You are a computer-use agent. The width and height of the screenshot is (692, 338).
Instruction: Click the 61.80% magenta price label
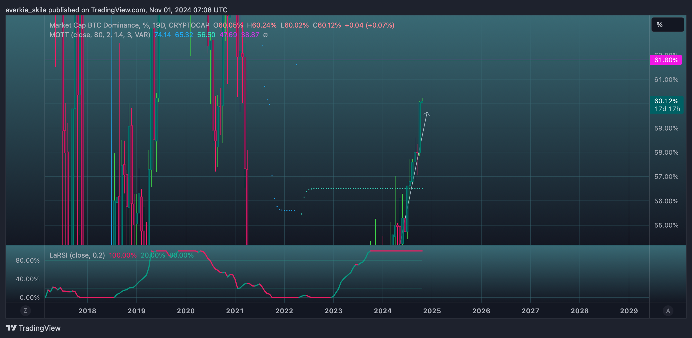coord(666,60)
